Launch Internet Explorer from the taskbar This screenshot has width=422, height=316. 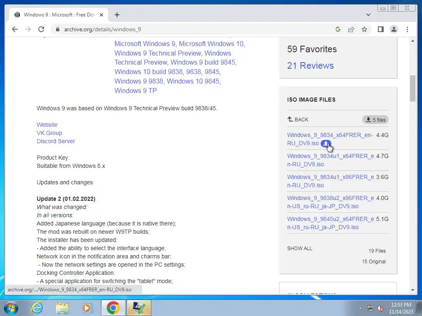37,308
